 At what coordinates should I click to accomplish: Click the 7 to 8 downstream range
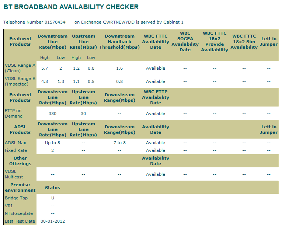(x=119, y=143)
